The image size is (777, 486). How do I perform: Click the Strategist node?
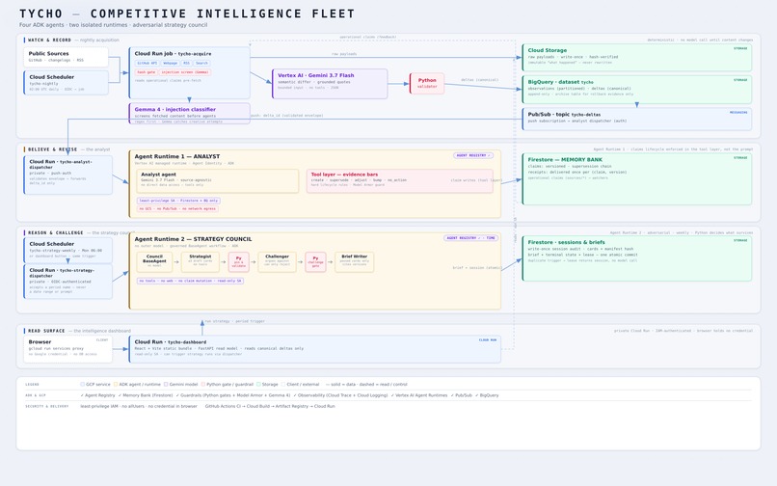(201, 262)
